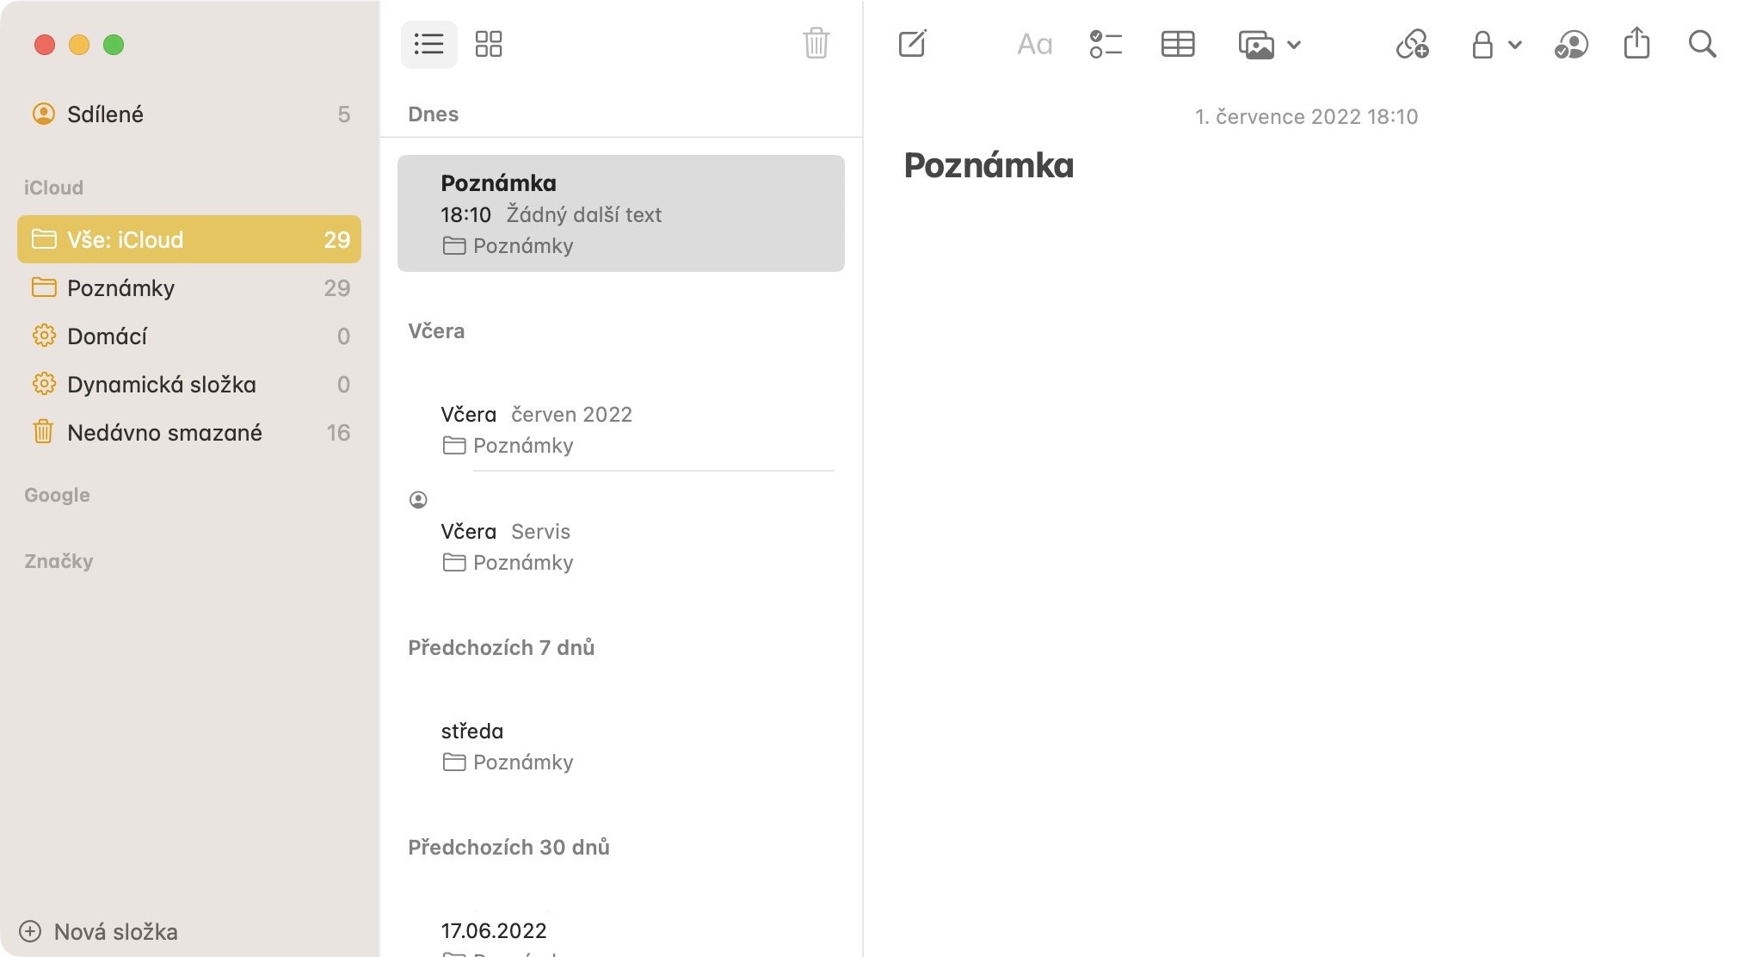Open search with magnifying glass icon
Image resolution: width=1750 pixels, height=957 pixels.
1702,44
